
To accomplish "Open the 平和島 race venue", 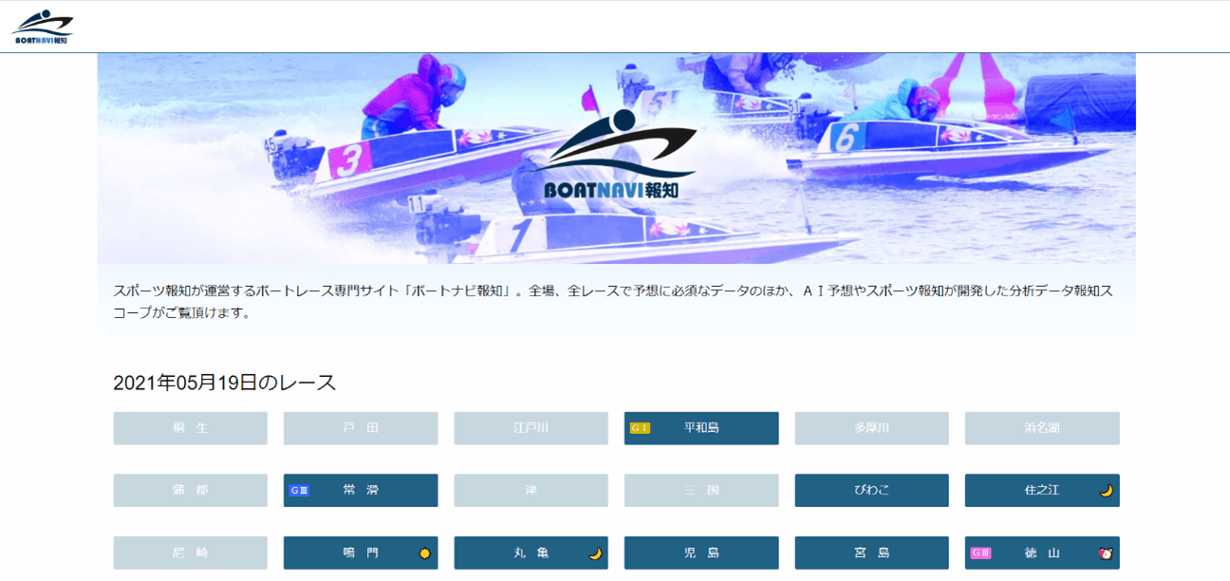I will [x=701, y=428].
